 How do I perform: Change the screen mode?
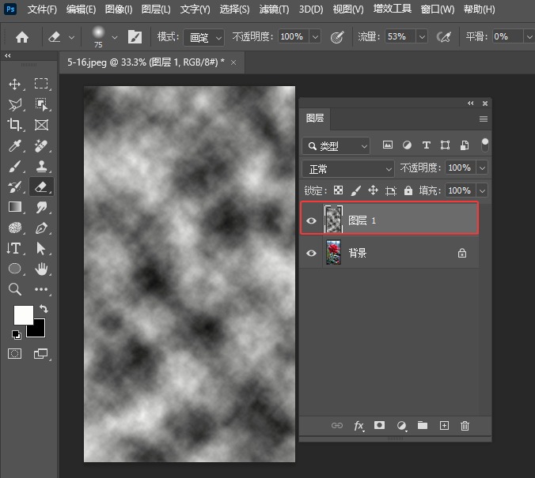[41, 354]
